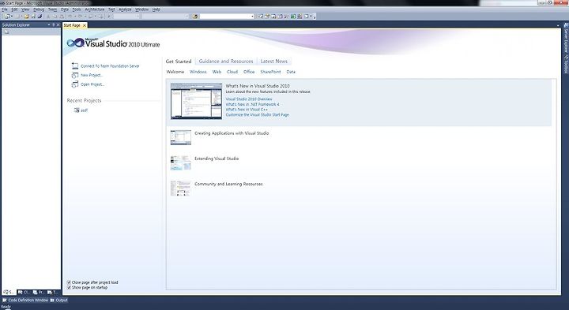The height and width of the screenshot is (310, 569).
Task: Select the SharePoint sub-tab
Action: pos(271,72)
